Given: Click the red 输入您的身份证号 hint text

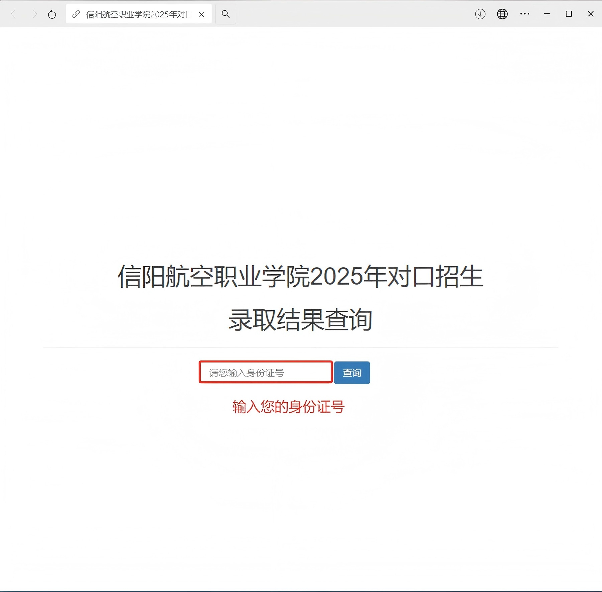Looking at the screenshot, I should coord(288,407).
